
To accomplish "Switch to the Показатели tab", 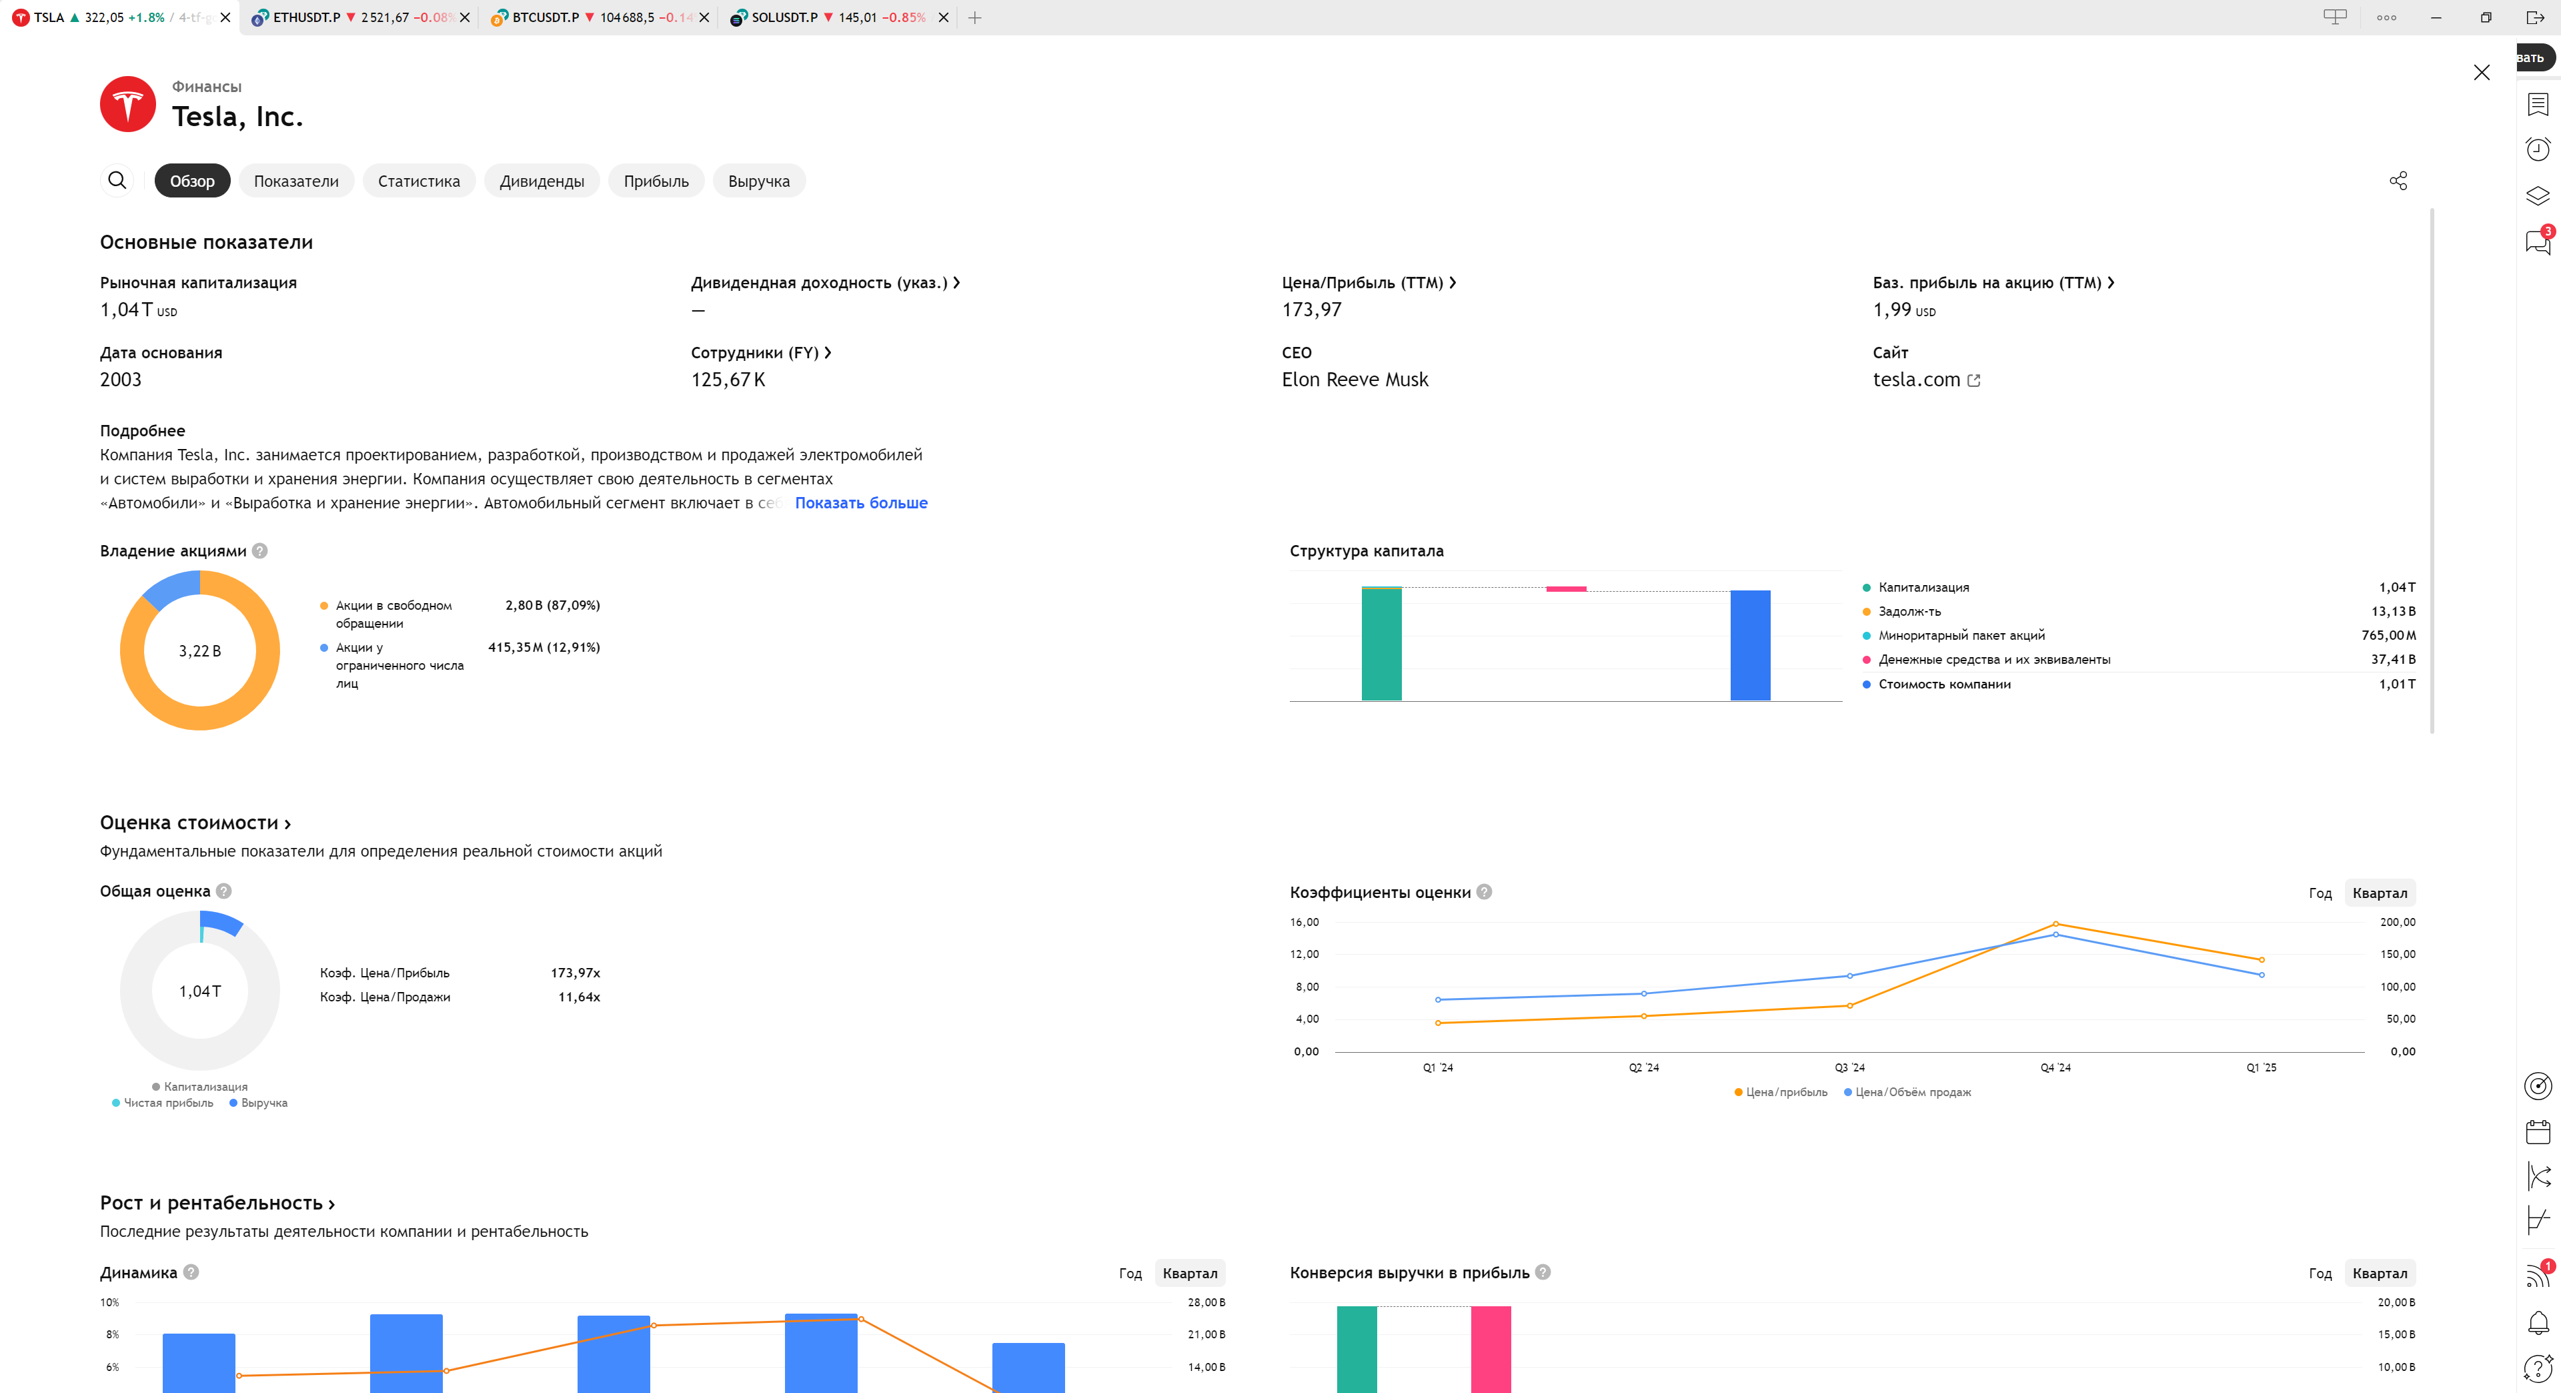I will [296, 181].
